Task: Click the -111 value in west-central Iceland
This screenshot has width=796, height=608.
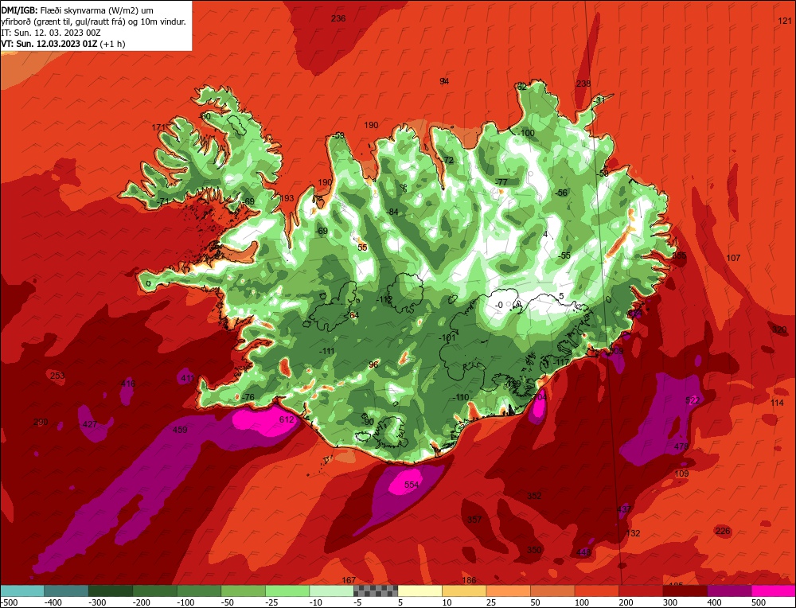Action: (326, 351)
